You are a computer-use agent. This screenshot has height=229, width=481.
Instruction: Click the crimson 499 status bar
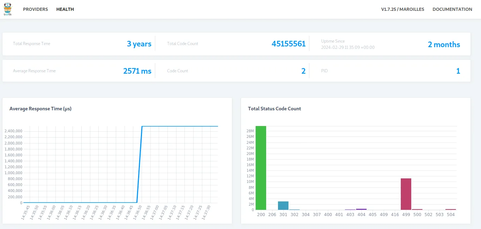click(x=406, y=194)
